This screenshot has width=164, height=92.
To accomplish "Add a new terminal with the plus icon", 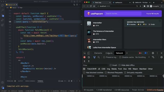I will coord(65,81).
